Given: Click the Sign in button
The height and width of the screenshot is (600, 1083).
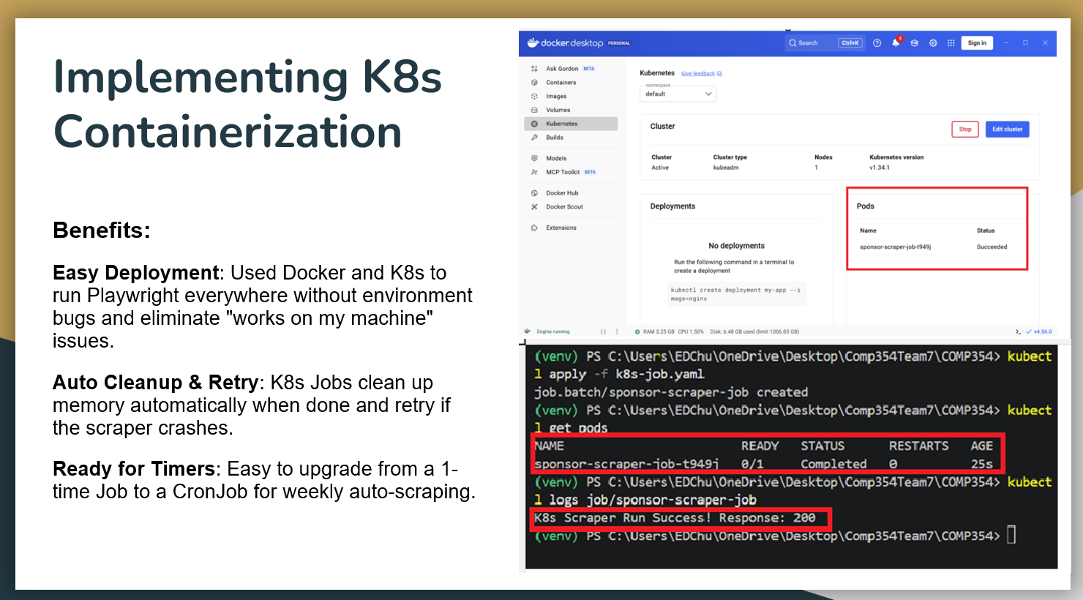Looking at the screenshot, I should pyautogui.click(x=977, y=43).
